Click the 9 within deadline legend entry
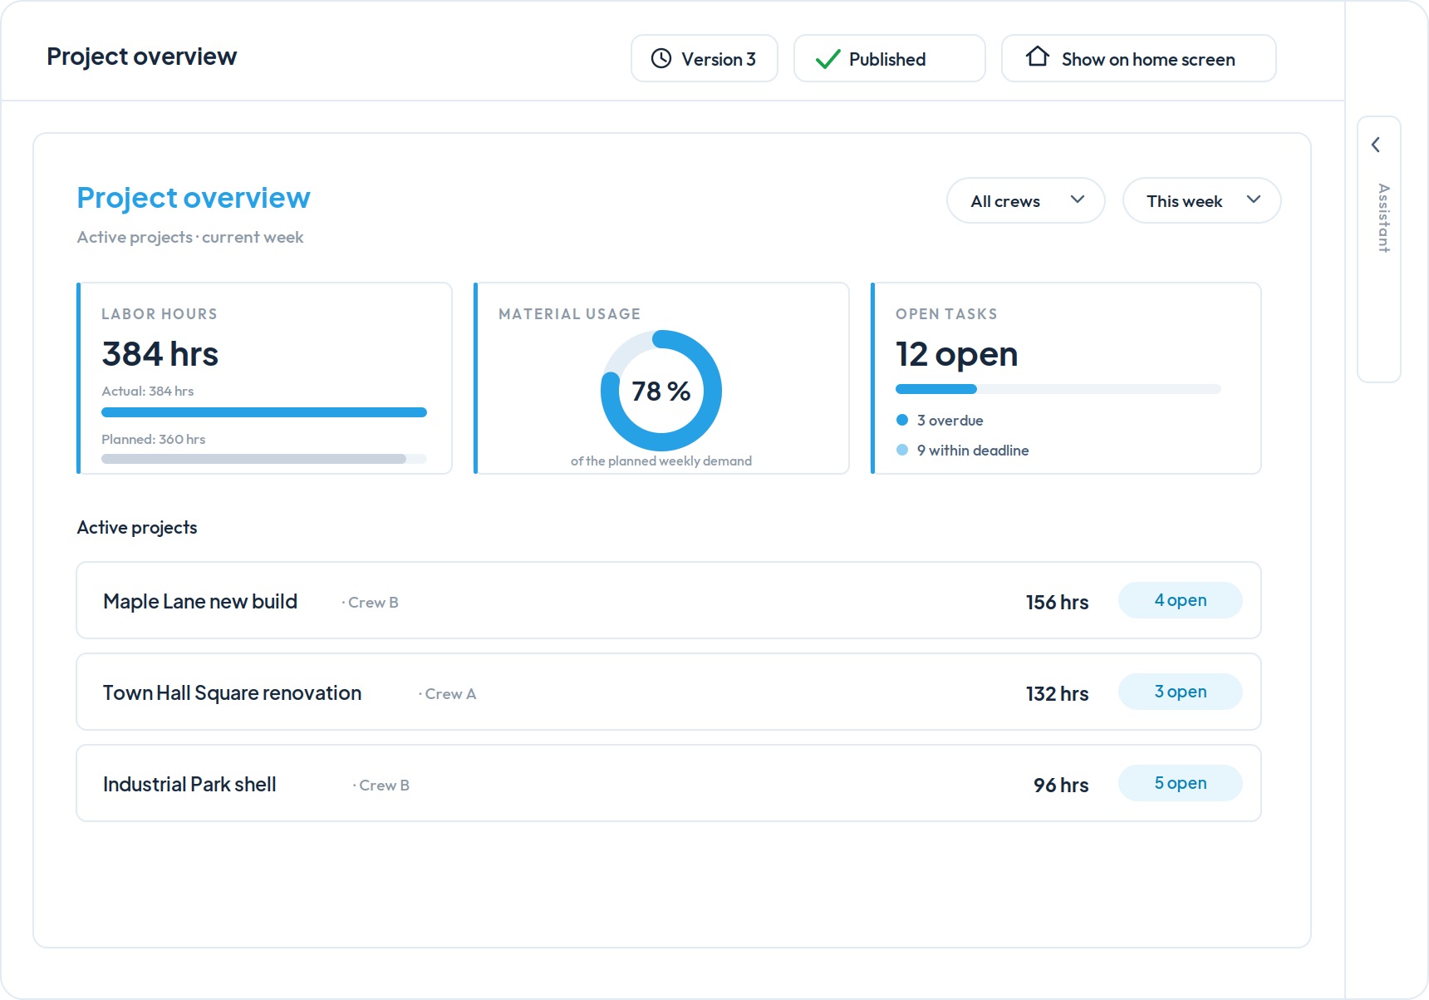Viewport: 1429px width, 1000px height. pos(962,451)
